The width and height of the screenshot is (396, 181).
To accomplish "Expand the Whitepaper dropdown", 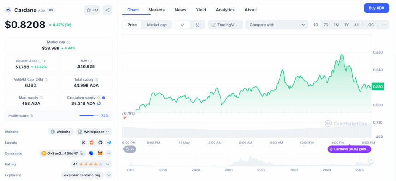I will 94,132.
